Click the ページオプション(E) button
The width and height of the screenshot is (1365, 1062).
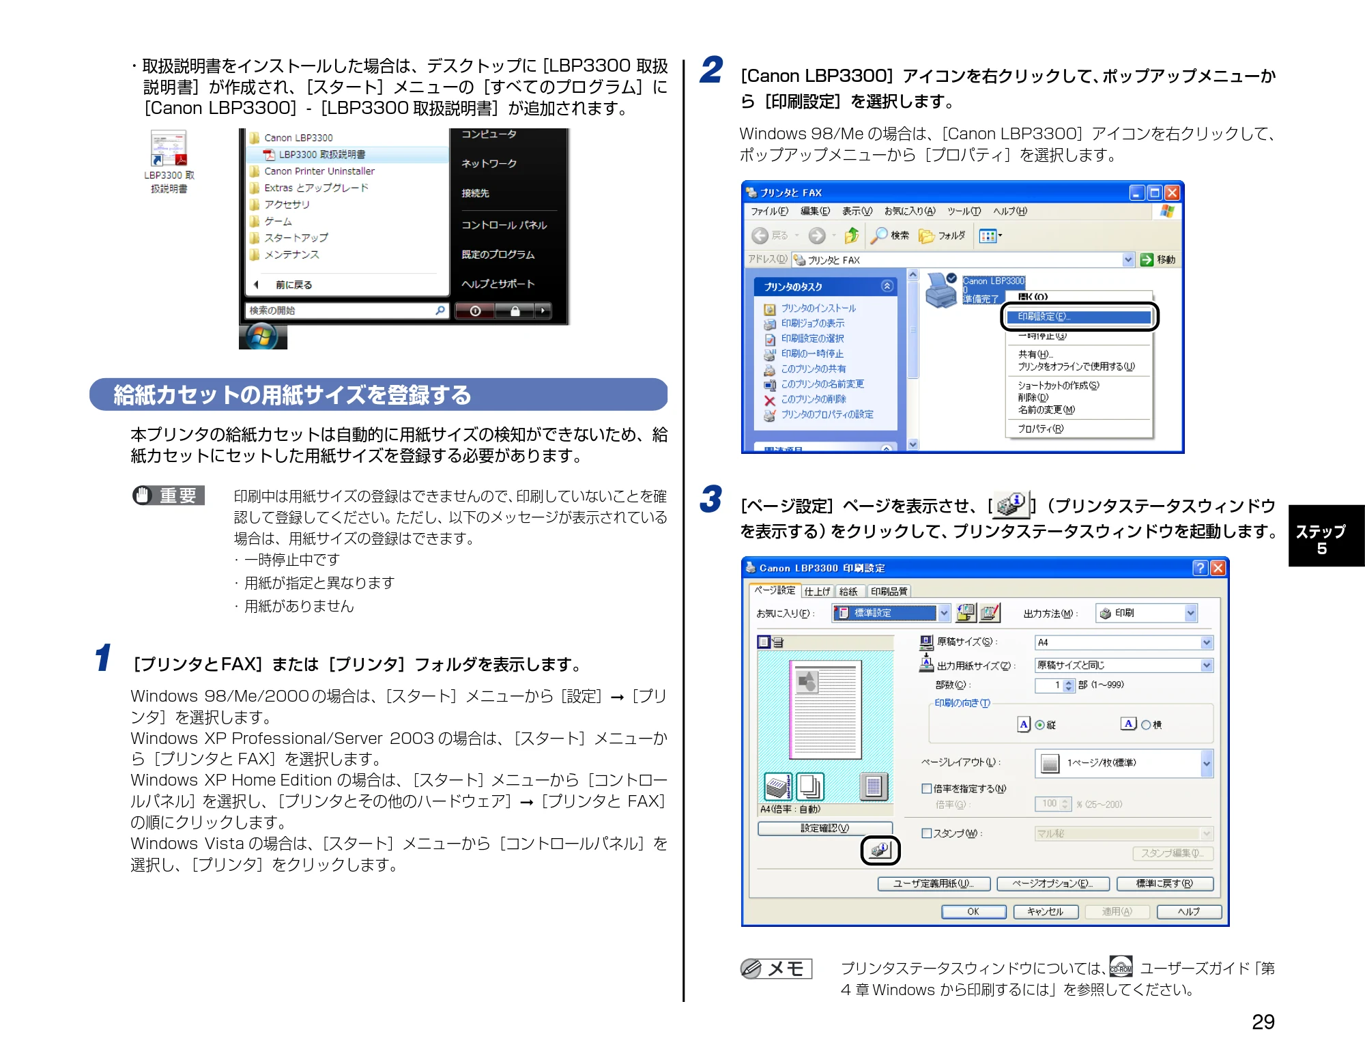[x=1053, y=884]
